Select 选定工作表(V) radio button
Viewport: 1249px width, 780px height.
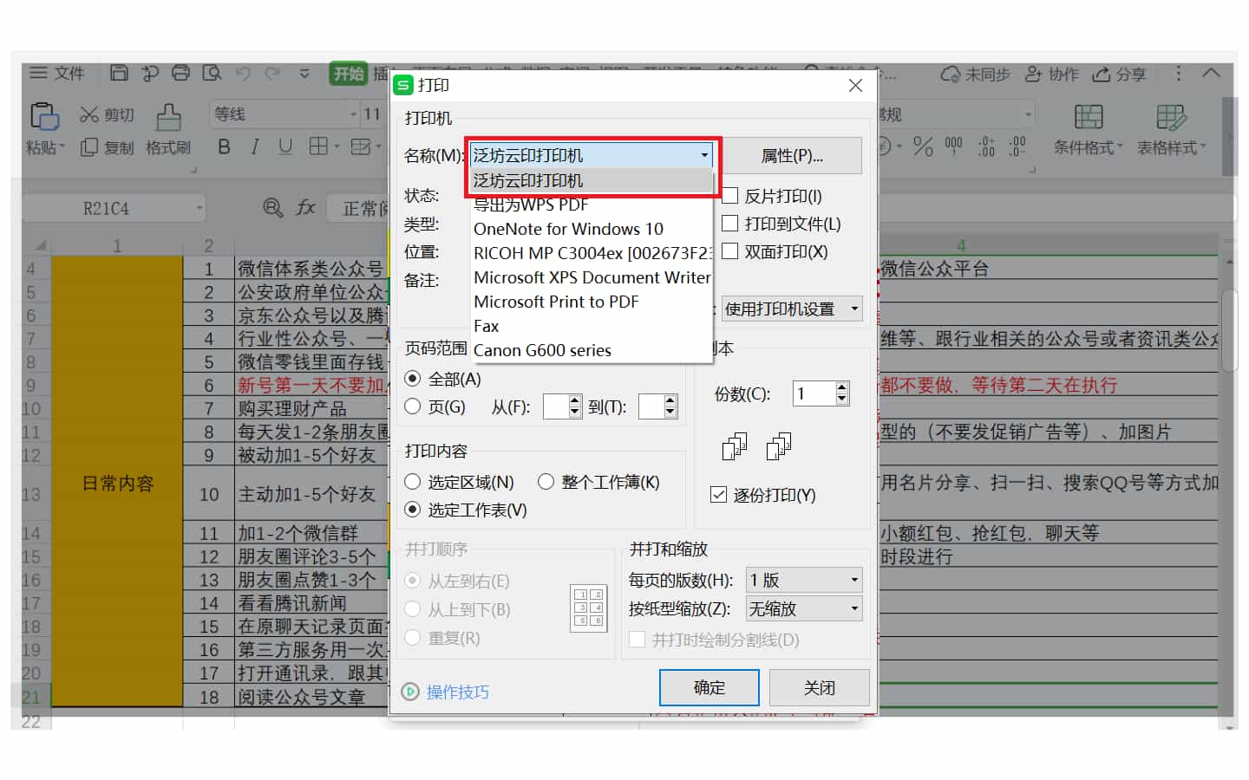click(x=413, y=510)
